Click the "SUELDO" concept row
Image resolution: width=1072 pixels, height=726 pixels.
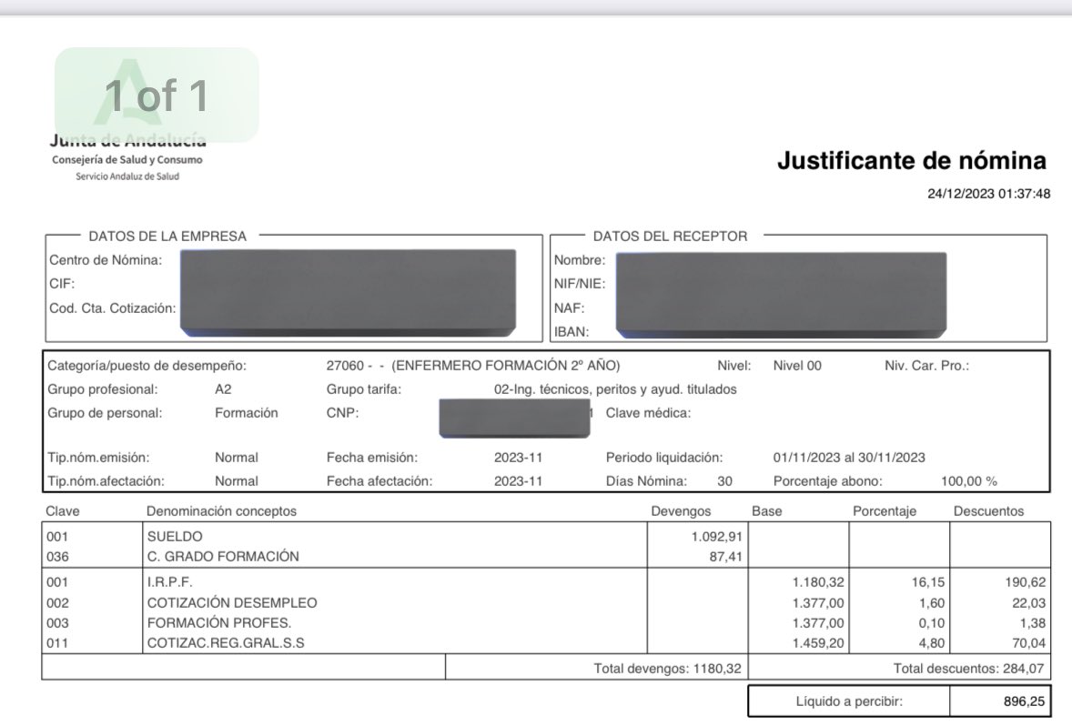tap(175, 537)
